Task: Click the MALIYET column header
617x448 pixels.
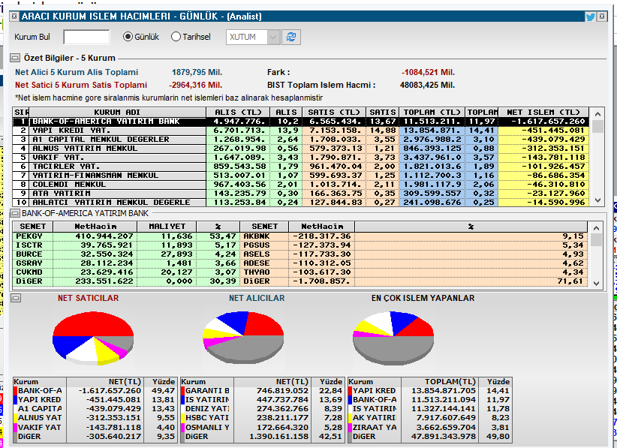Action: pyautogui.click(x=167, y=227)
